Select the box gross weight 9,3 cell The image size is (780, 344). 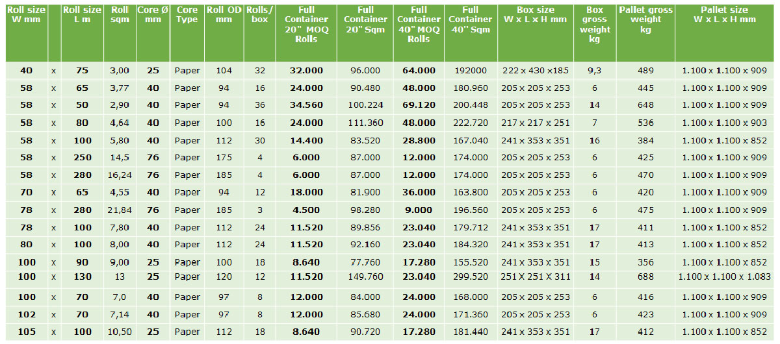[x=594, y=71]
